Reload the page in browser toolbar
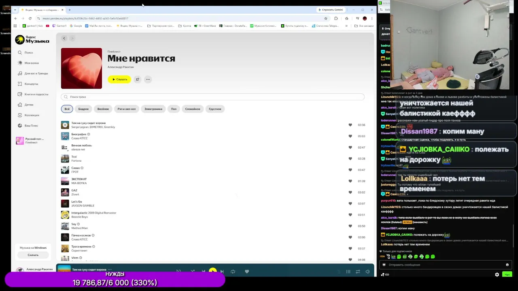 point(30,18)
